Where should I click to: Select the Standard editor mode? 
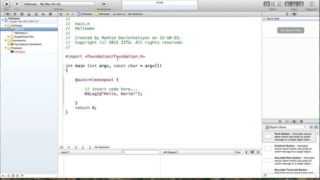(x=266, y=4)
